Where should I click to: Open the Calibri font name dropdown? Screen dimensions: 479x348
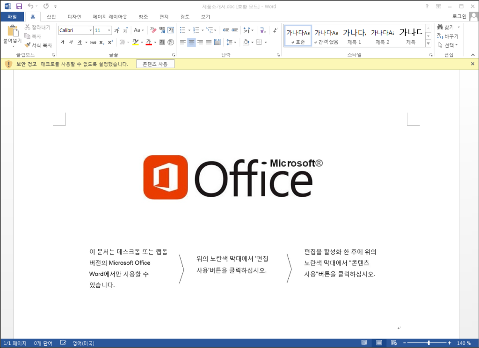(90, 30)
